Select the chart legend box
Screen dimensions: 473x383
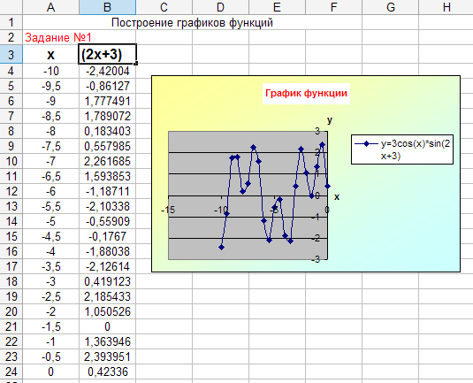click(402, 149)
